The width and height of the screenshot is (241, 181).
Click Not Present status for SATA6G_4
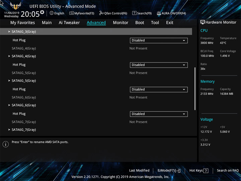(138, 48)
